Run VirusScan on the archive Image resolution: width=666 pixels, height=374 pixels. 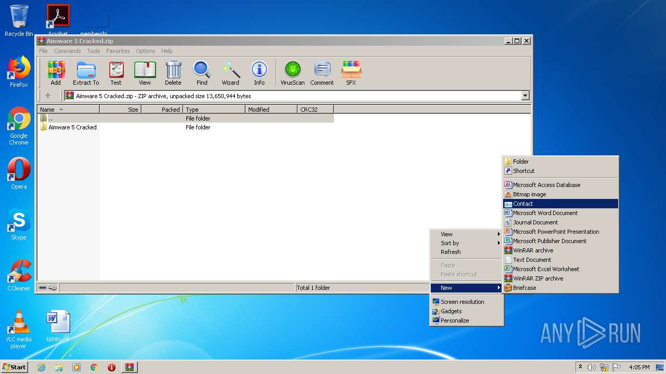[292, 73]
